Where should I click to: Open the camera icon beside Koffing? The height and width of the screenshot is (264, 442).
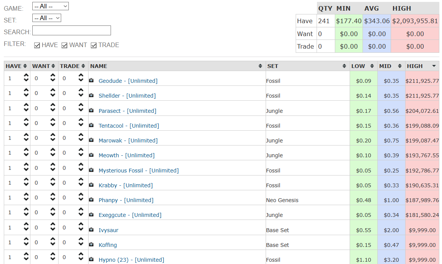click(x=91, y=244)
